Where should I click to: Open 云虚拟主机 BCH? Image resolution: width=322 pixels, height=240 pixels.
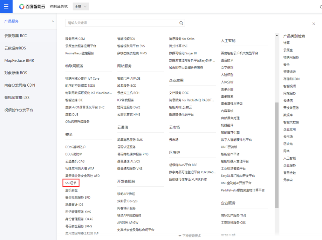[128, 93]
